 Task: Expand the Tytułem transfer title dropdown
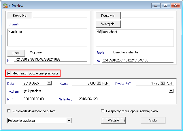click(171, 91)
